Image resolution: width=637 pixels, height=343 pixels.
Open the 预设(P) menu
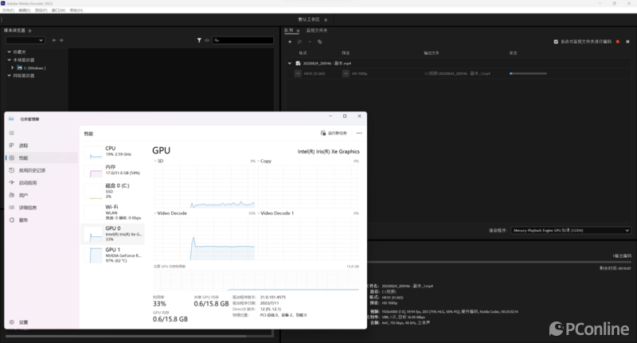(41, 10)
